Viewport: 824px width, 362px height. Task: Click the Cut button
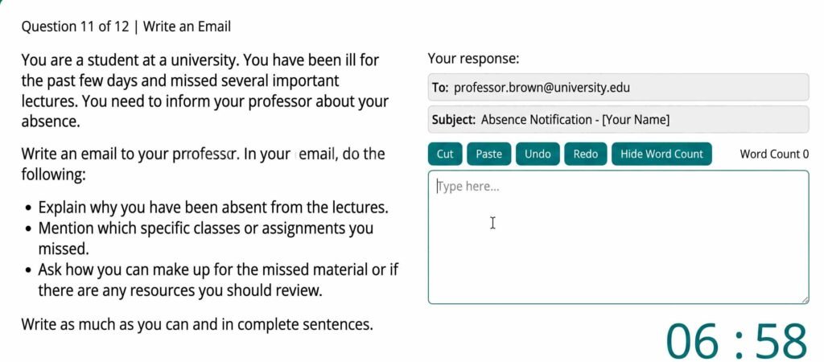pos(445,154)
